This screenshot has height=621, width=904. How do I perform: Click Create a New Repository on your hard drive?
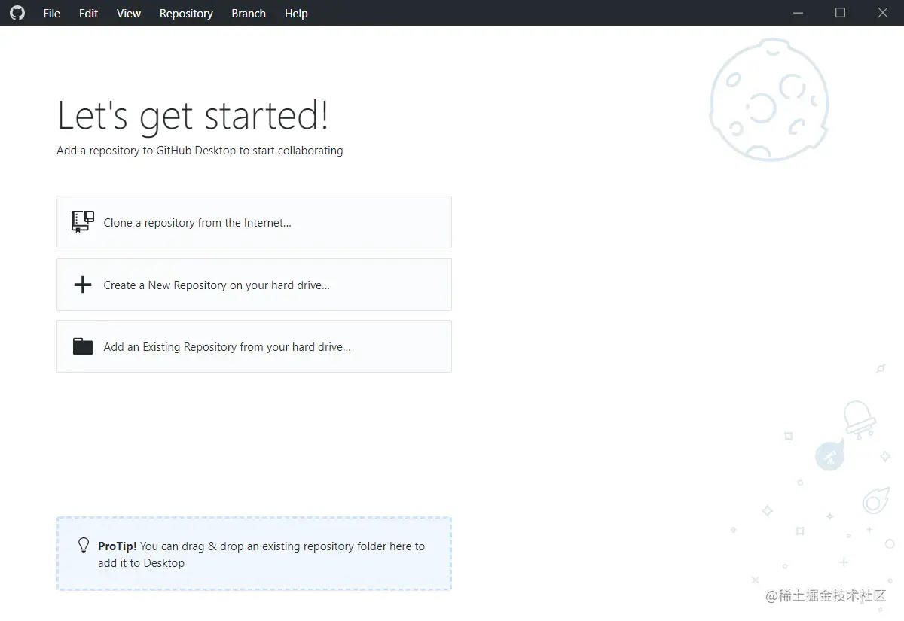click(254, 285)
